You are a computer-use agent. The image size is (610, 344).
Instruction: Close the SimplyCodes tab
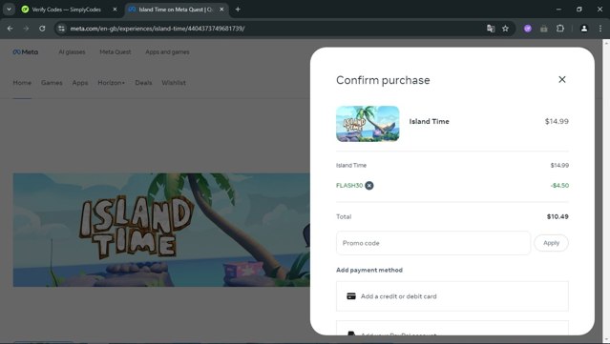(x=115, y=10)
